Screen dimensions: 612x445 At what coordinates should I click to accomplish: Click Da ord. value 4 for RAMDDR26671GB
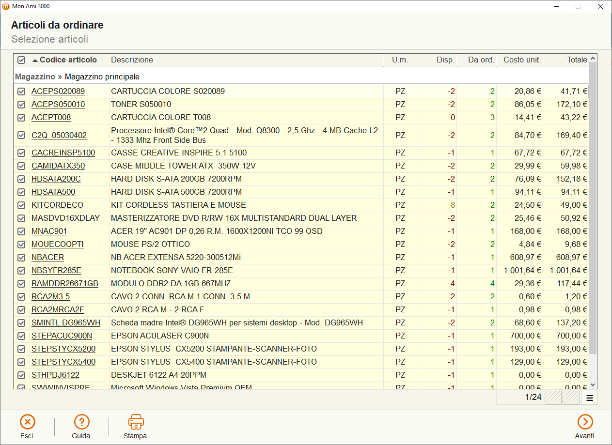click(x=492, y=283)
